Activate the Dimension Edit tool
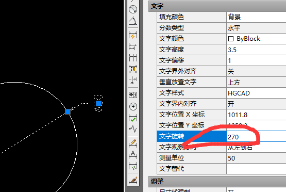Screen dimensions: 286x192 pos(133,143)
